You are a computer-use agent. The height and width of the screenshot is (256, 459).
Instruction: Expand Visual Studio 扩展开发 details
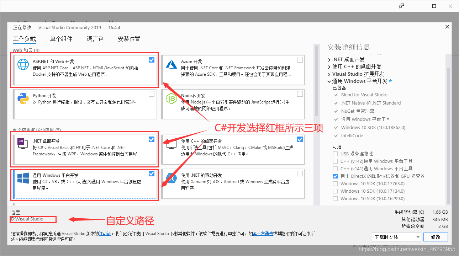tap(329, 74)
